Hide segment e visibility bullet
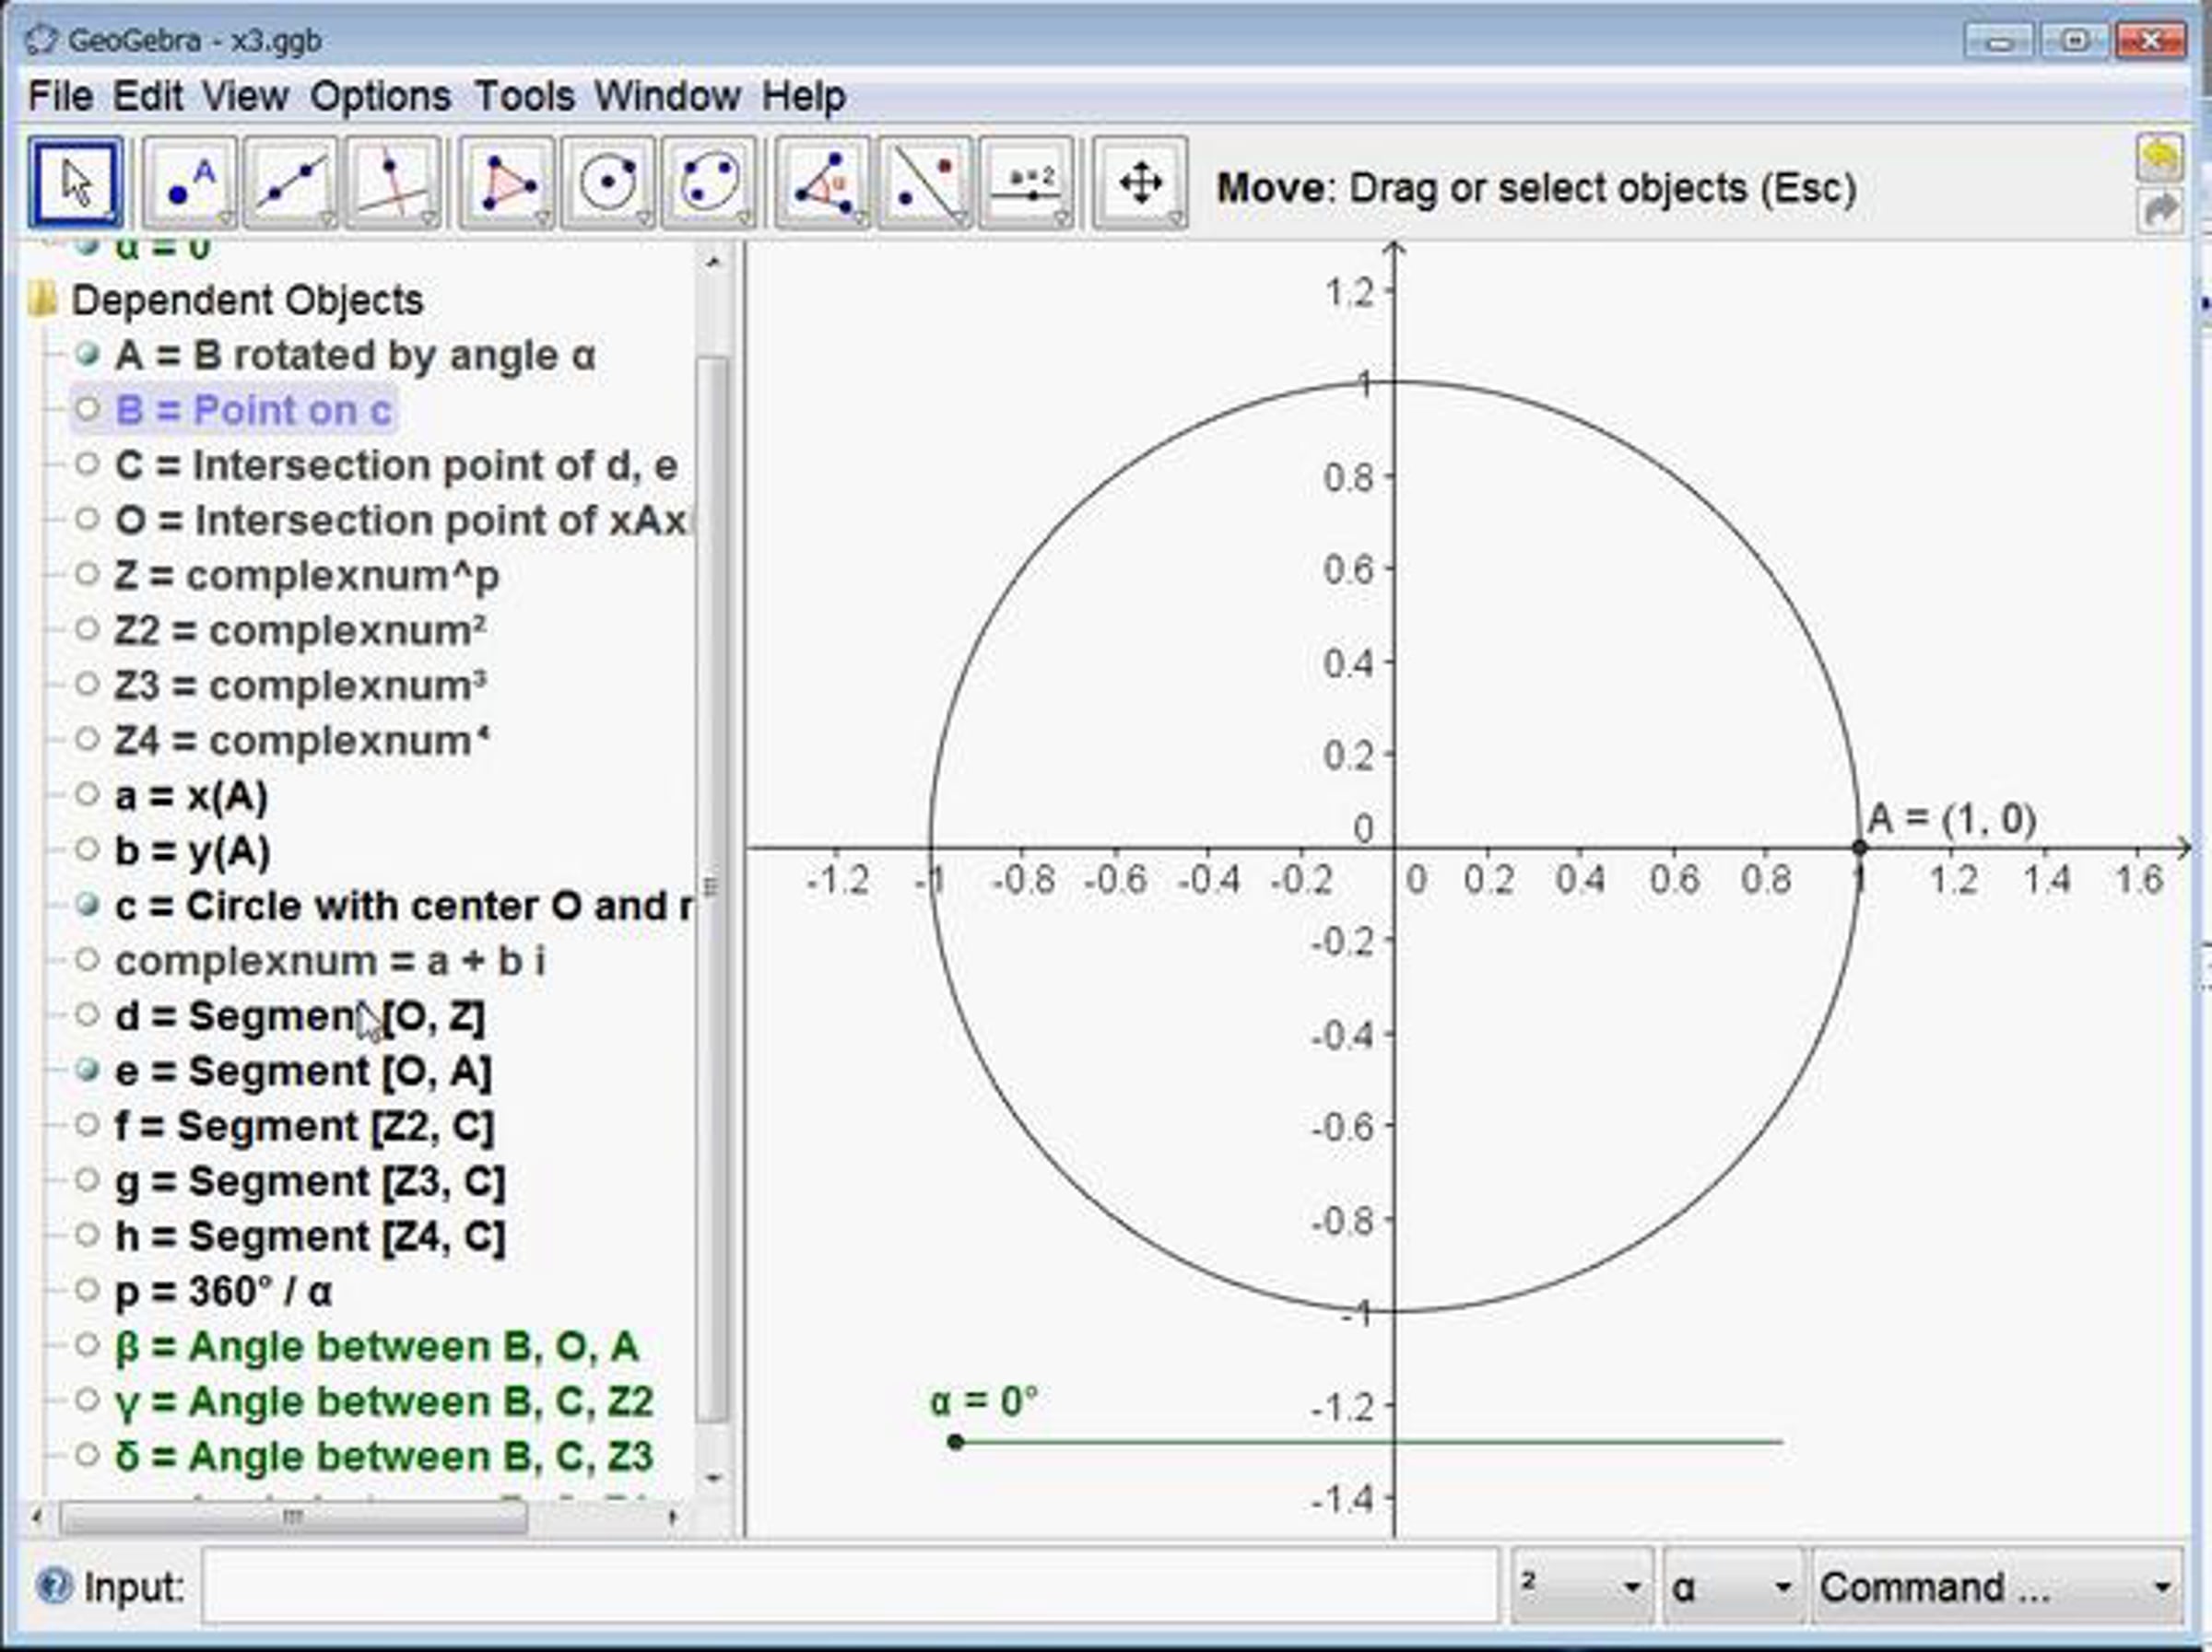The image size is (2212, 1652). (88, 1071)
